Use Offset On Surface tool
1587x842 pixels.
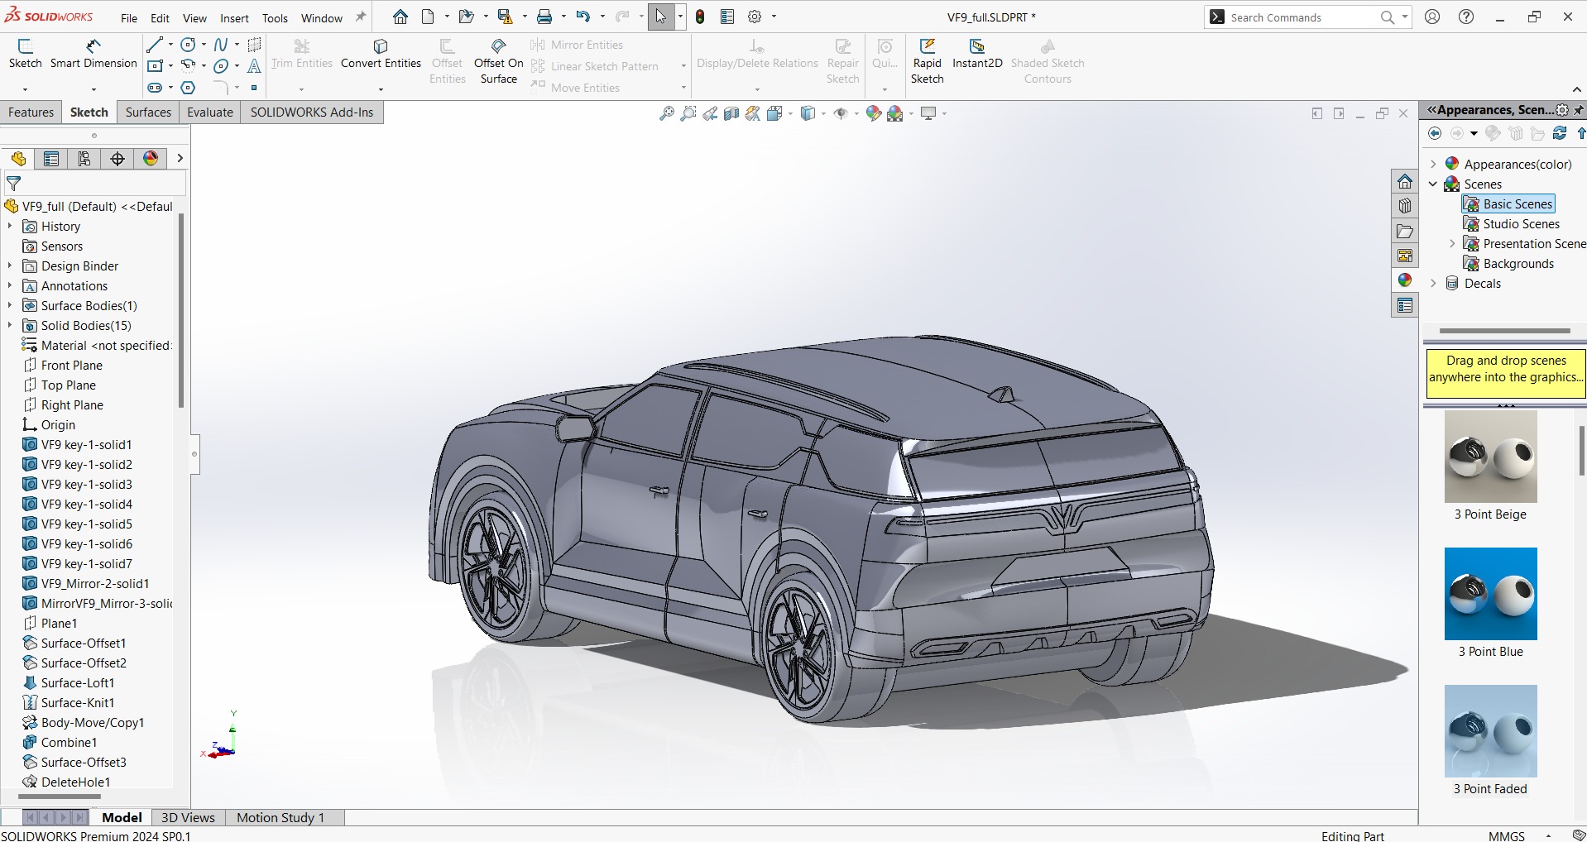pyautogui.click(x=498, y=61)
